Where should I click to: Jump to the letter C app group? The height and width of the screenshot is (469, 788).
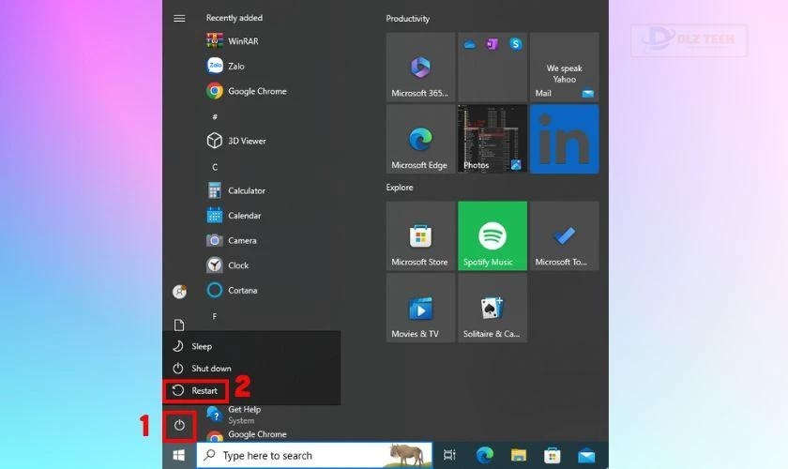(215, 167)
